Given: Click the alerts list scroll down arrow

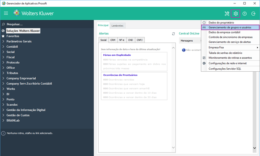Looking at the screenshot, I should point(173,147).
